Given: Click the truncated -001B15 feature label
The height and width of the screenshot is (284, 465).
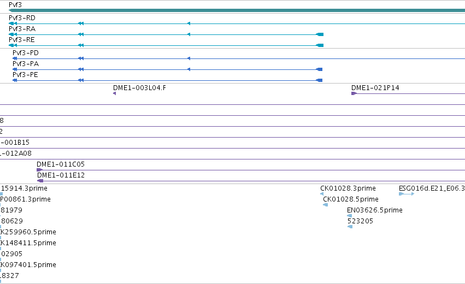Looking at the screenshot, I should point(15,143).
